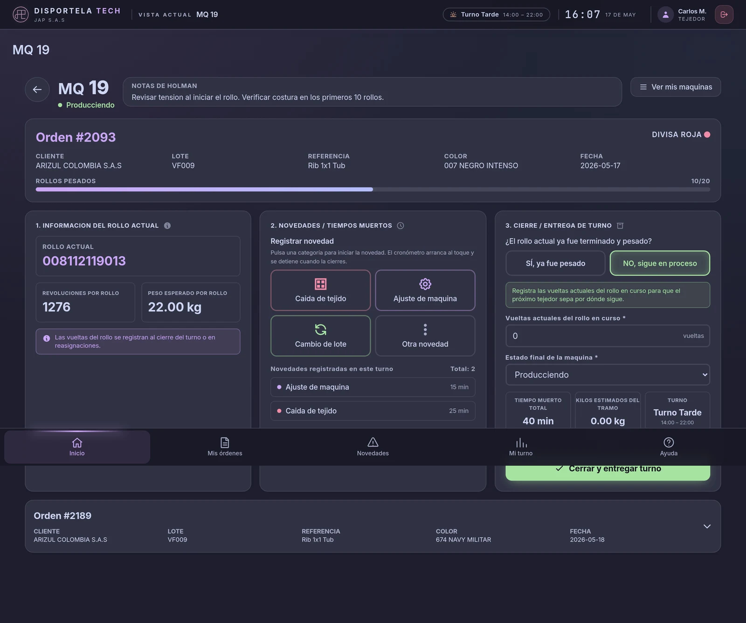Click the '40 min' tiempo muerto total value
This screenshot has width=746, height=623.
(538, 421)
